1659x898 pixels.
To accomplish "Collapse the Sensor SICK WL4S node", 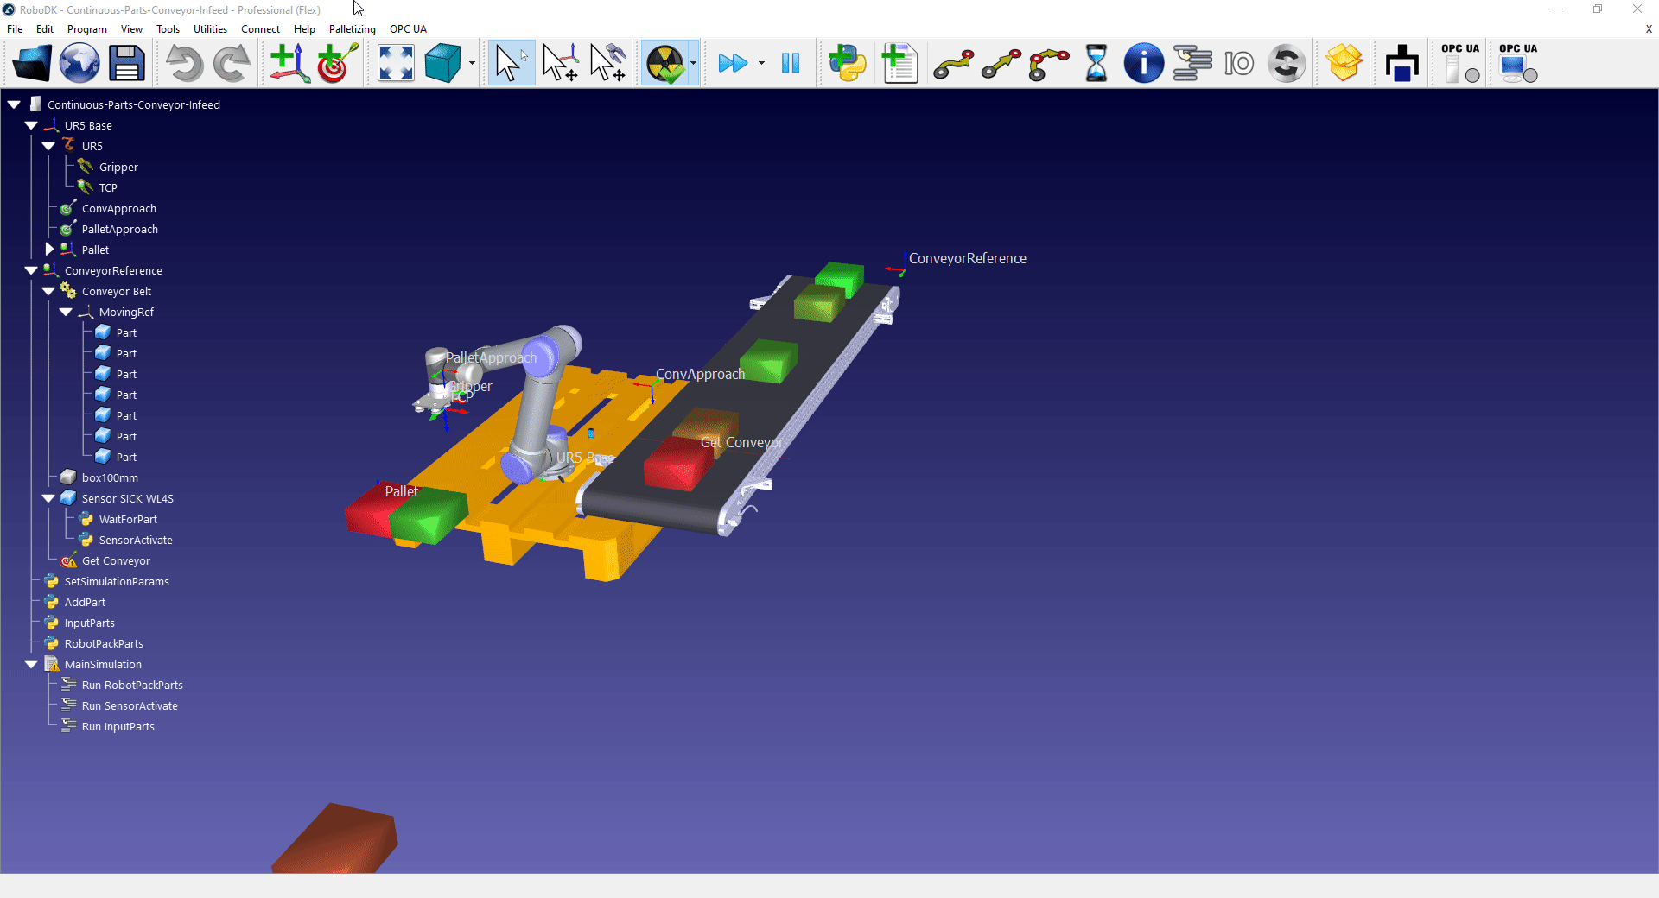I will (x=49, y=498).
